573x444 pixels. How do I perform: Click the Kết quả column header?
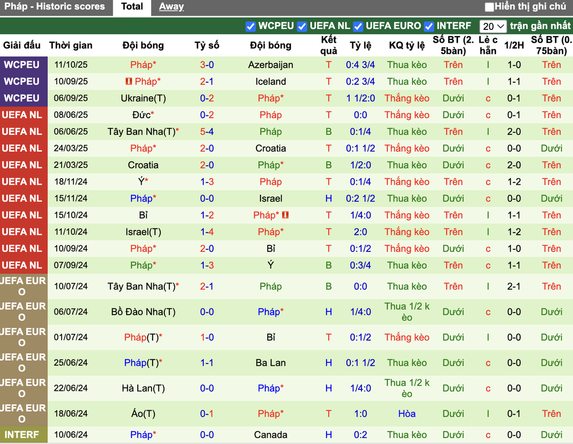click(329, 46)
